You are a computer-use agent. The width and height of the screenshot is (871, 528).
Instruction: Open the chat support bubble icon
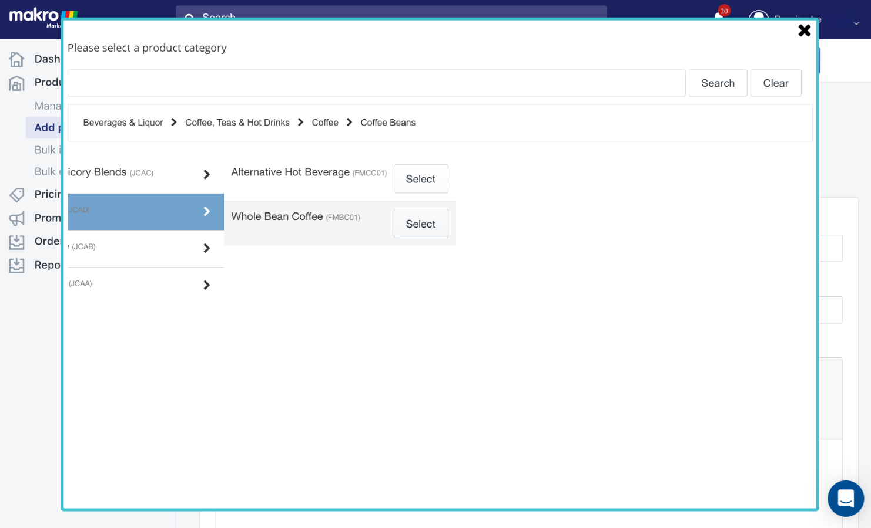click(846, 499)
